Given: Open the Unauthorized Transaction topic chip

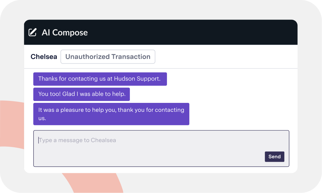Looking at the screenshot, I should [107, 57].
